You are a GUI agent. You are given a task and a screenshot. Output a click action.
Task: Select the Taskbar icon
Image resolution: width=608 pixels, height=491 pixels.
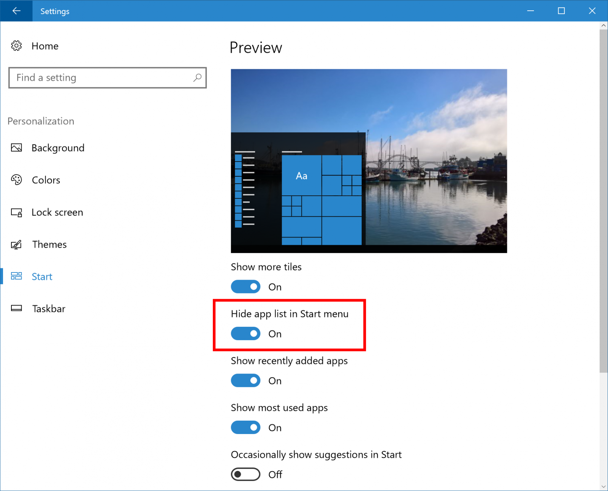pos(16,308)
